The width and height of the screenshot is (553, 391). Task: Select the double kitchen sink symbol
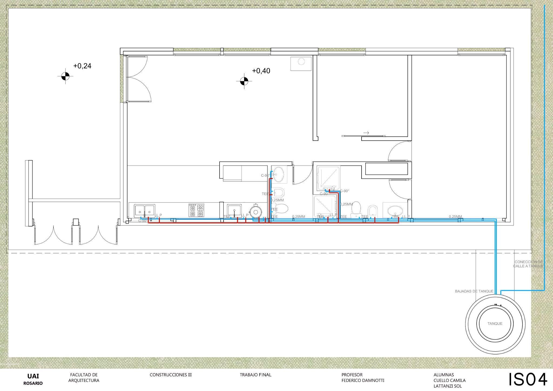pos(145,211)
